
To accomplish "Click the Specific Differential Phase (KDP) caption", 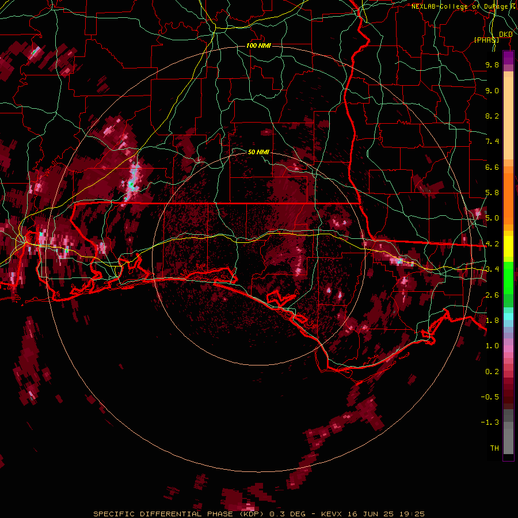I will coord(179,514).
